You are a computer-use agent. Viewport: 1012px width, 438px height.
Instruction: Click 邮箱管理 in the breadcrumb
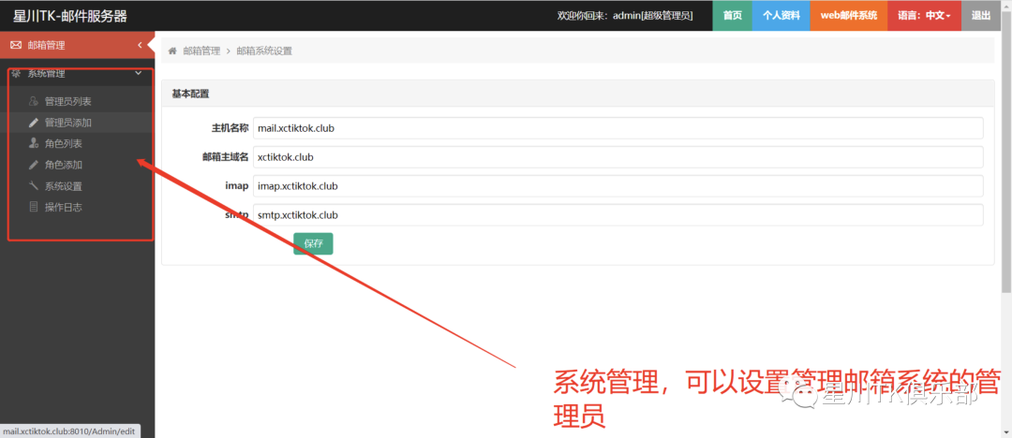coord(201,51)
